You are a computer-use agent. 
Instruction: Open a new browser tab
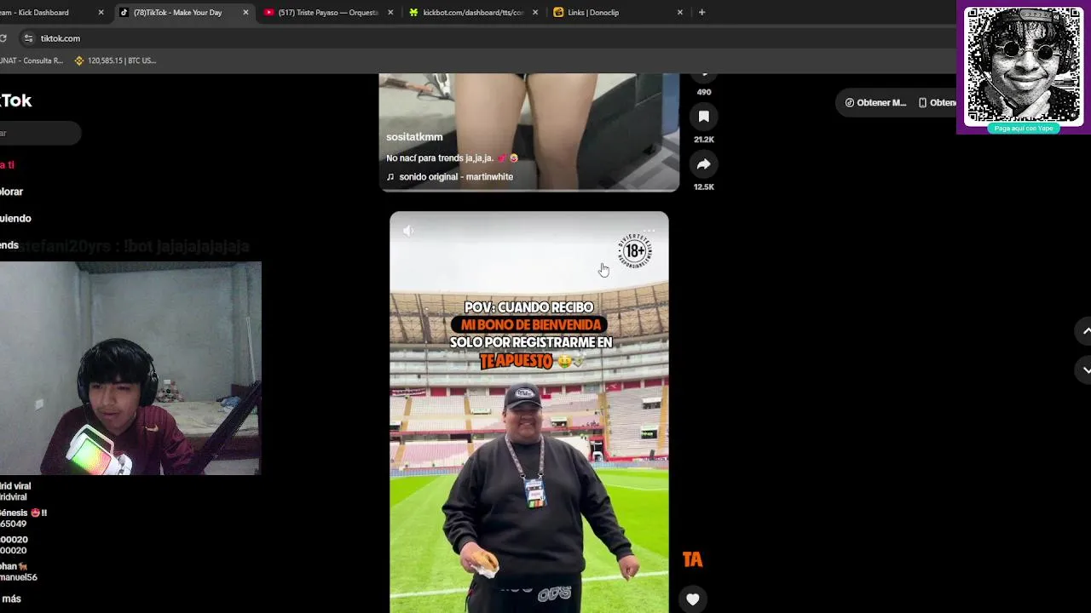coord(701,13)
